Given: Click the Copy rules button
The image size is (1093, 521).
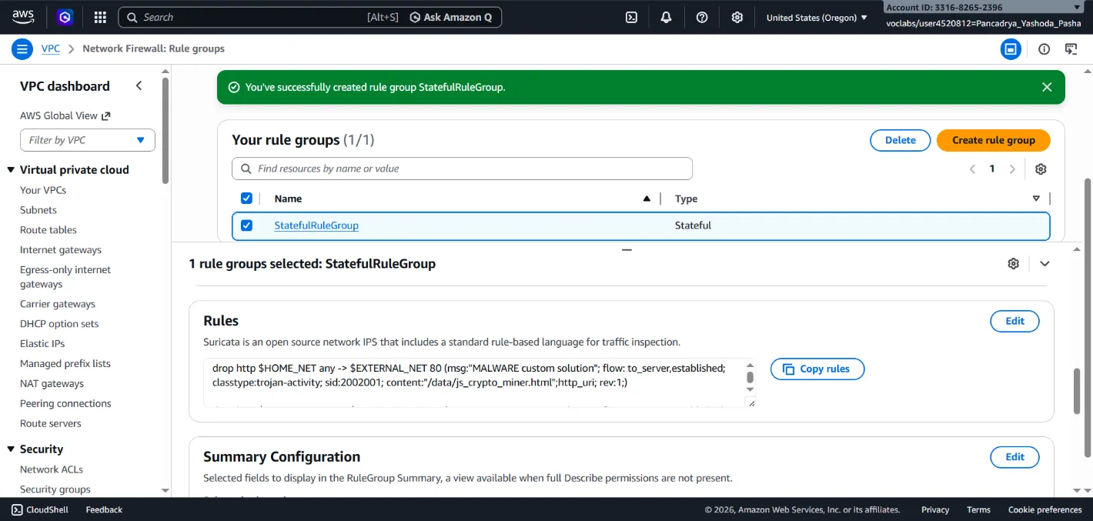Looking at the screenshot, I should pyautogui.click(x=817, y=369).
